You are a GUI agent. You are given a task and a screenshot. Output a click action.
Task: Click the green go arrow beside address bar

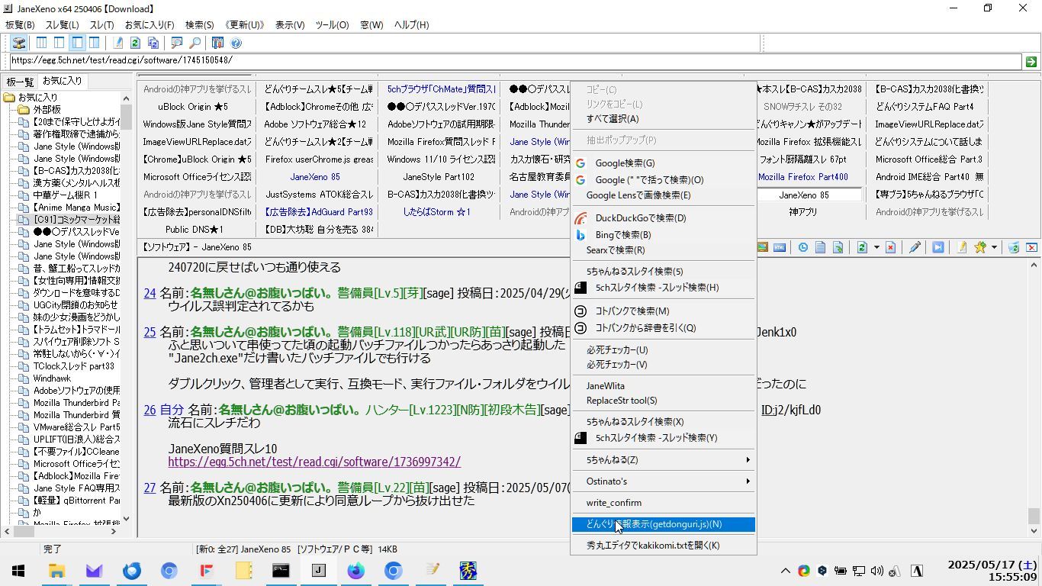click(x=1031, y=61)
